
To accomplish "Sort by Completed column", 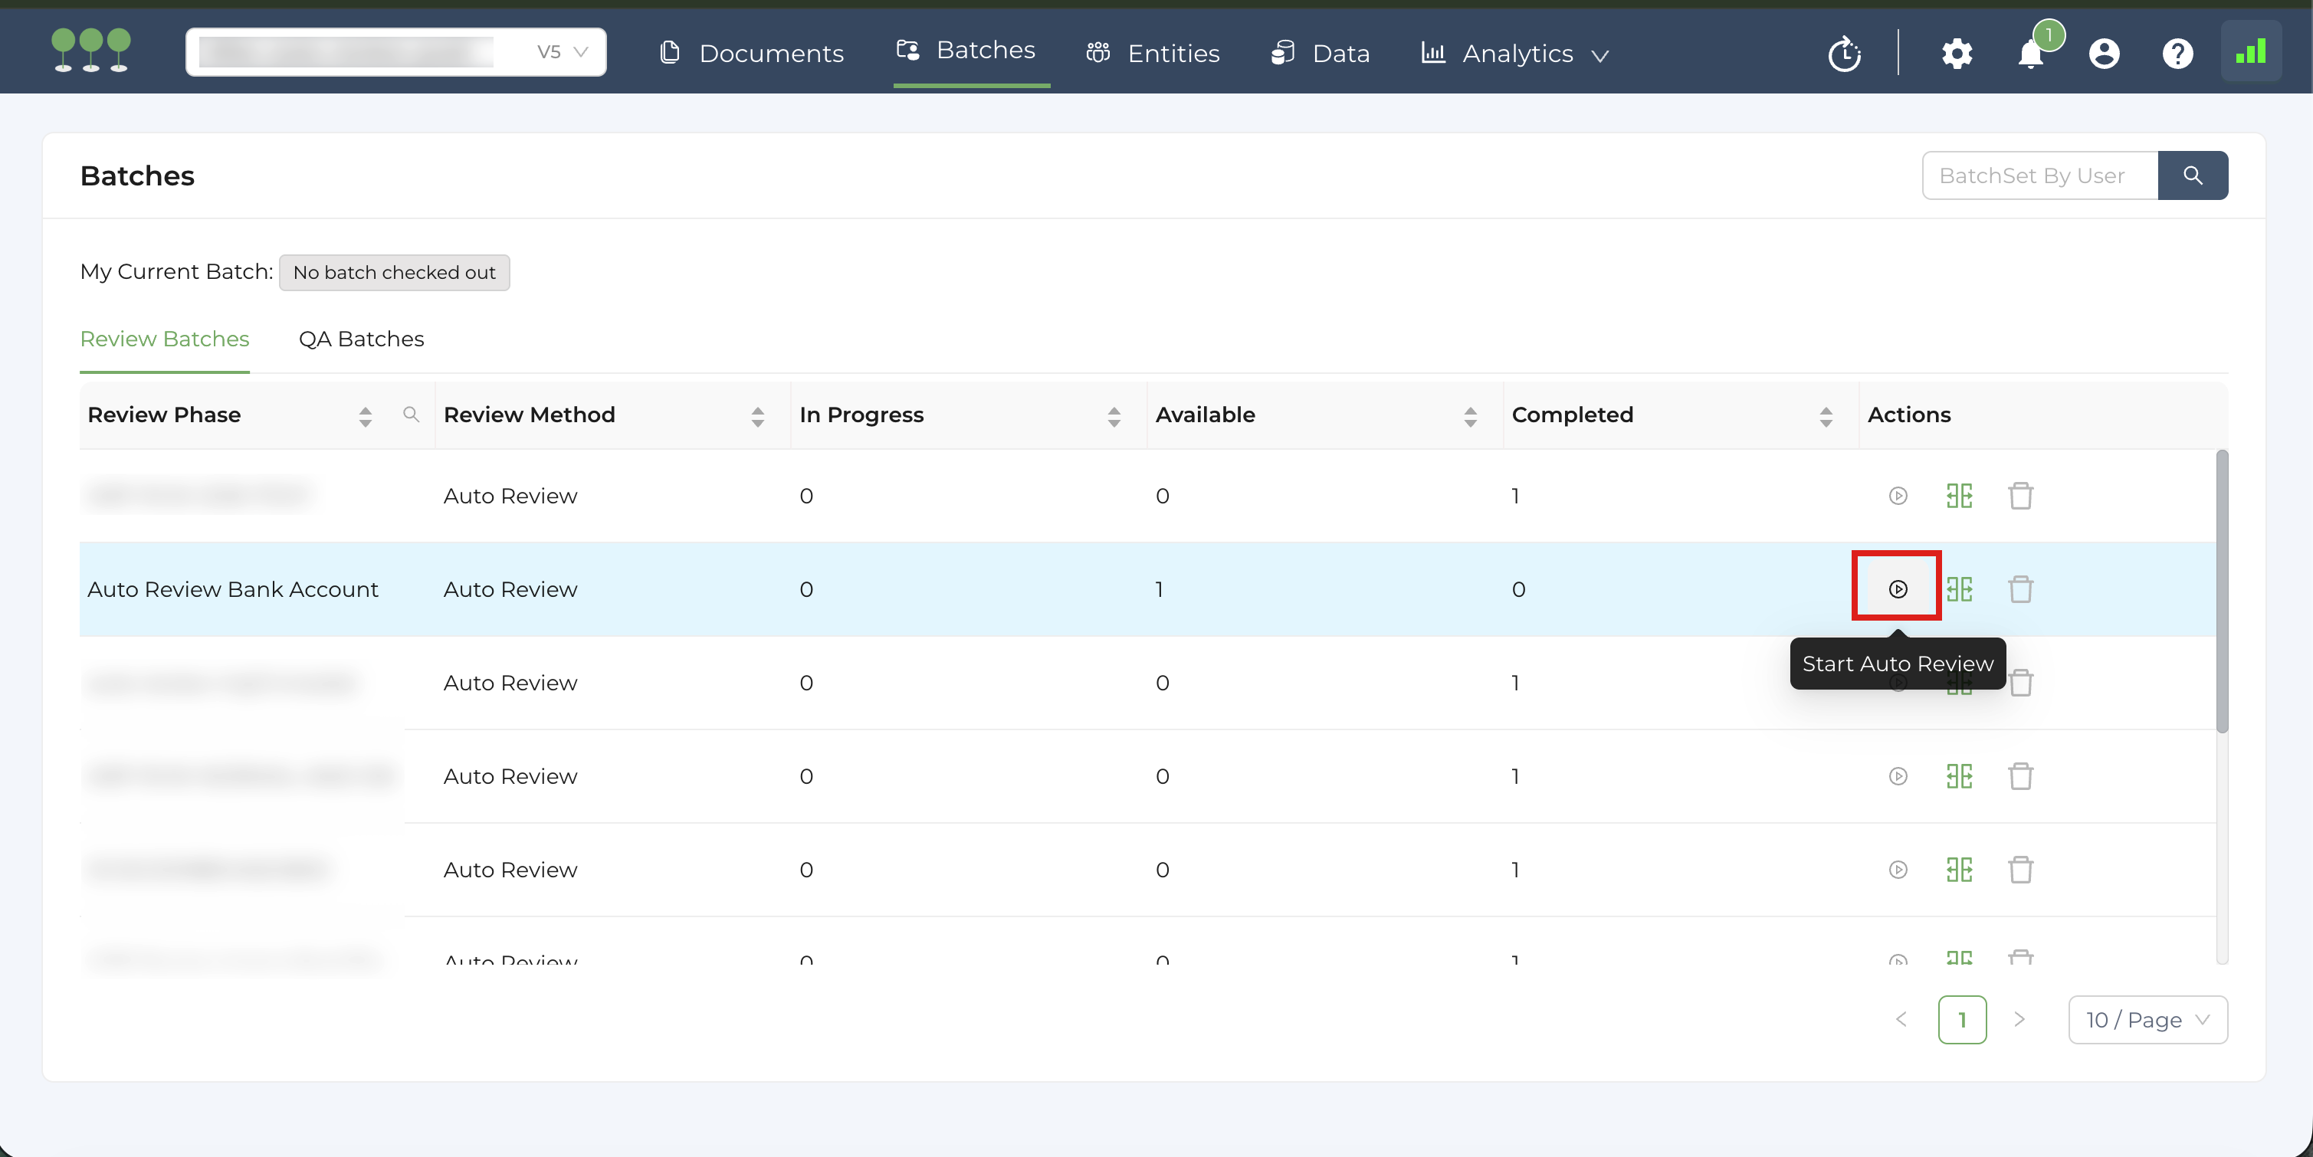I will [x=1826, y=415].
